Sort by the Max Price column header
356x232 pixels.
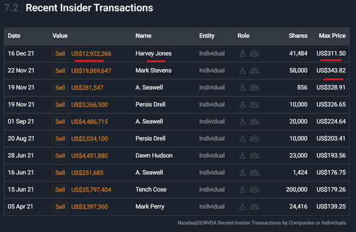(x=332, y=36)
